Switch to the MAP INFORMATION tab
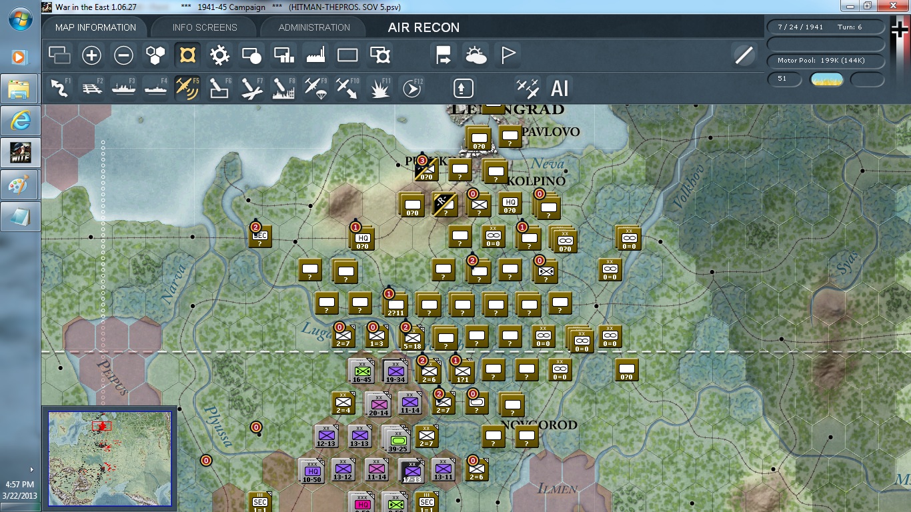The image size is (911, 512). pyautogui.click(x=95, y=27)
